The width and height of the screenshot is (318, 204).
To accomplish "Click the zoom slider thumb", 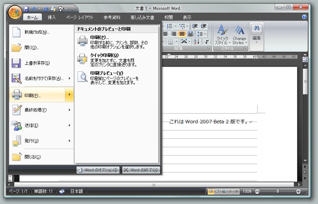I will (x=277, y=191).
